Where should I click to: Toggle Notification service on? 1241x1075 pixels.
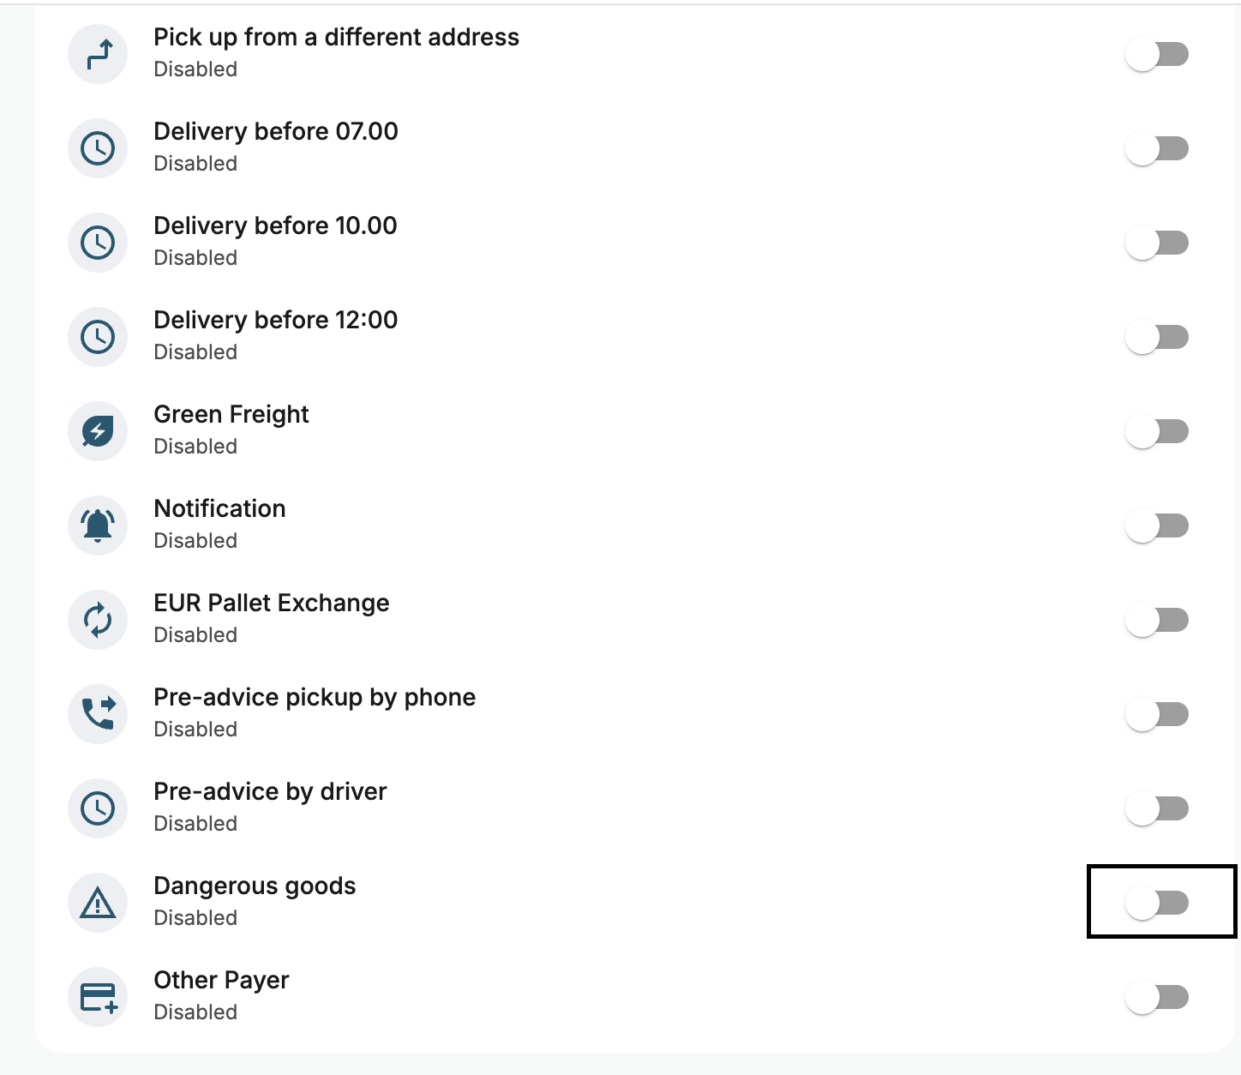(1157, 525)
